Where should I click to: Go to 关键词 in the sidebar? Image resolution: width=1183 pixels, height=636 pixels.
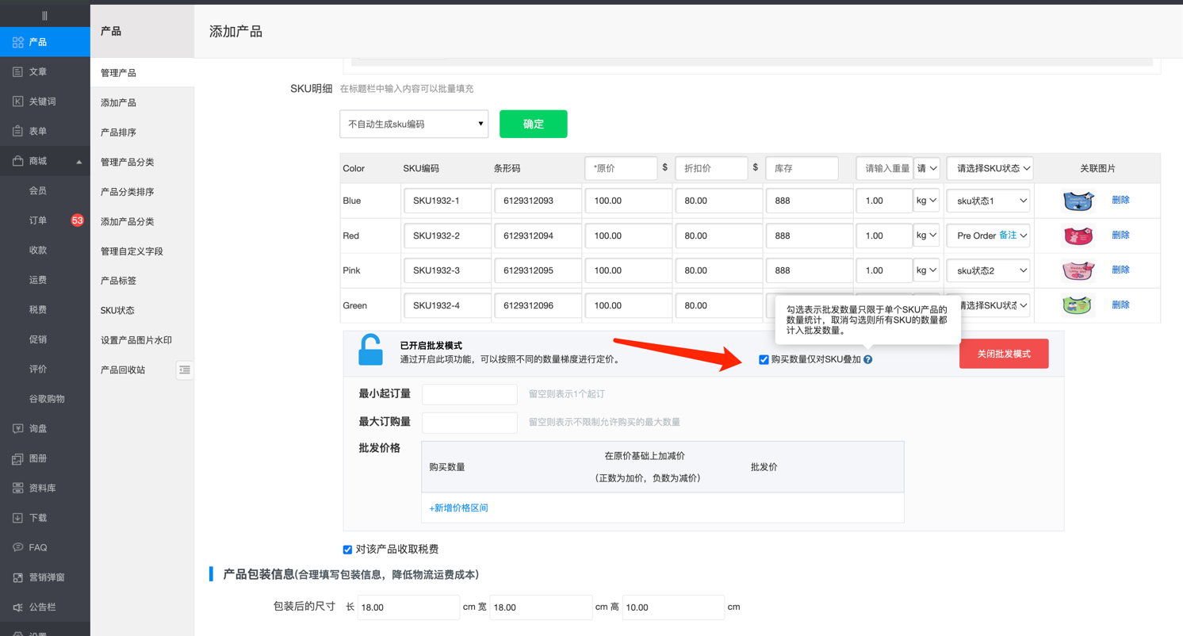tap(42, 102)
